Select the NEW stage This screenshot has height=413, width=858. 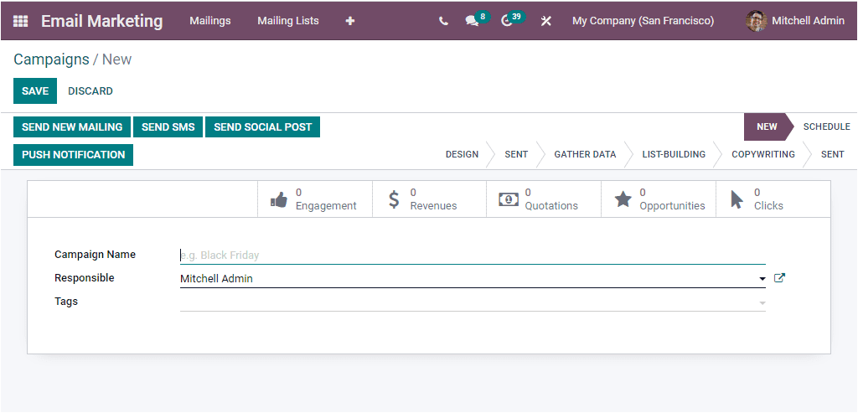767,126
